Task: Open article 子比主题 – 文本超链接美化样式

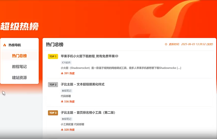Action: click(83, 84)
